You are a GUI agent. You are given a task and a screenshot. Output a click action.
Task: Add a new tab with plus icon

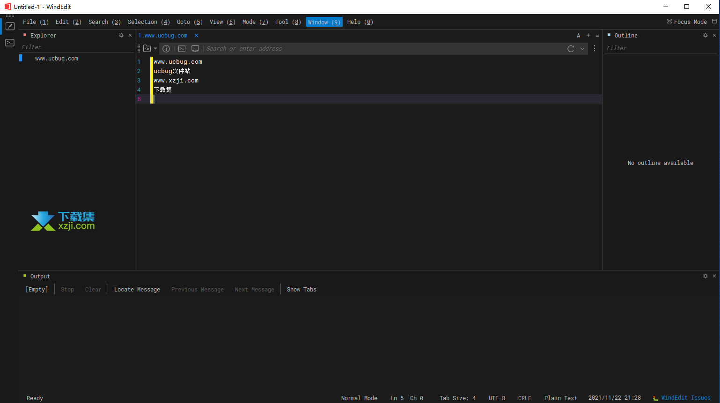(x=588, y=35)
